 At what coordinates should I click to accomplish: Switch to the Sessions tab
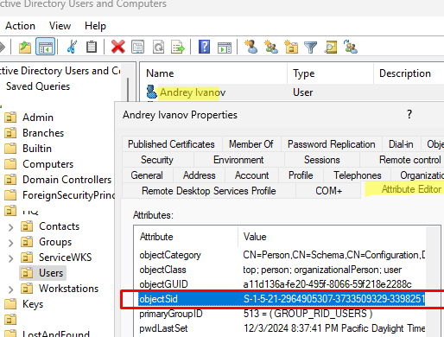[322, 160]
